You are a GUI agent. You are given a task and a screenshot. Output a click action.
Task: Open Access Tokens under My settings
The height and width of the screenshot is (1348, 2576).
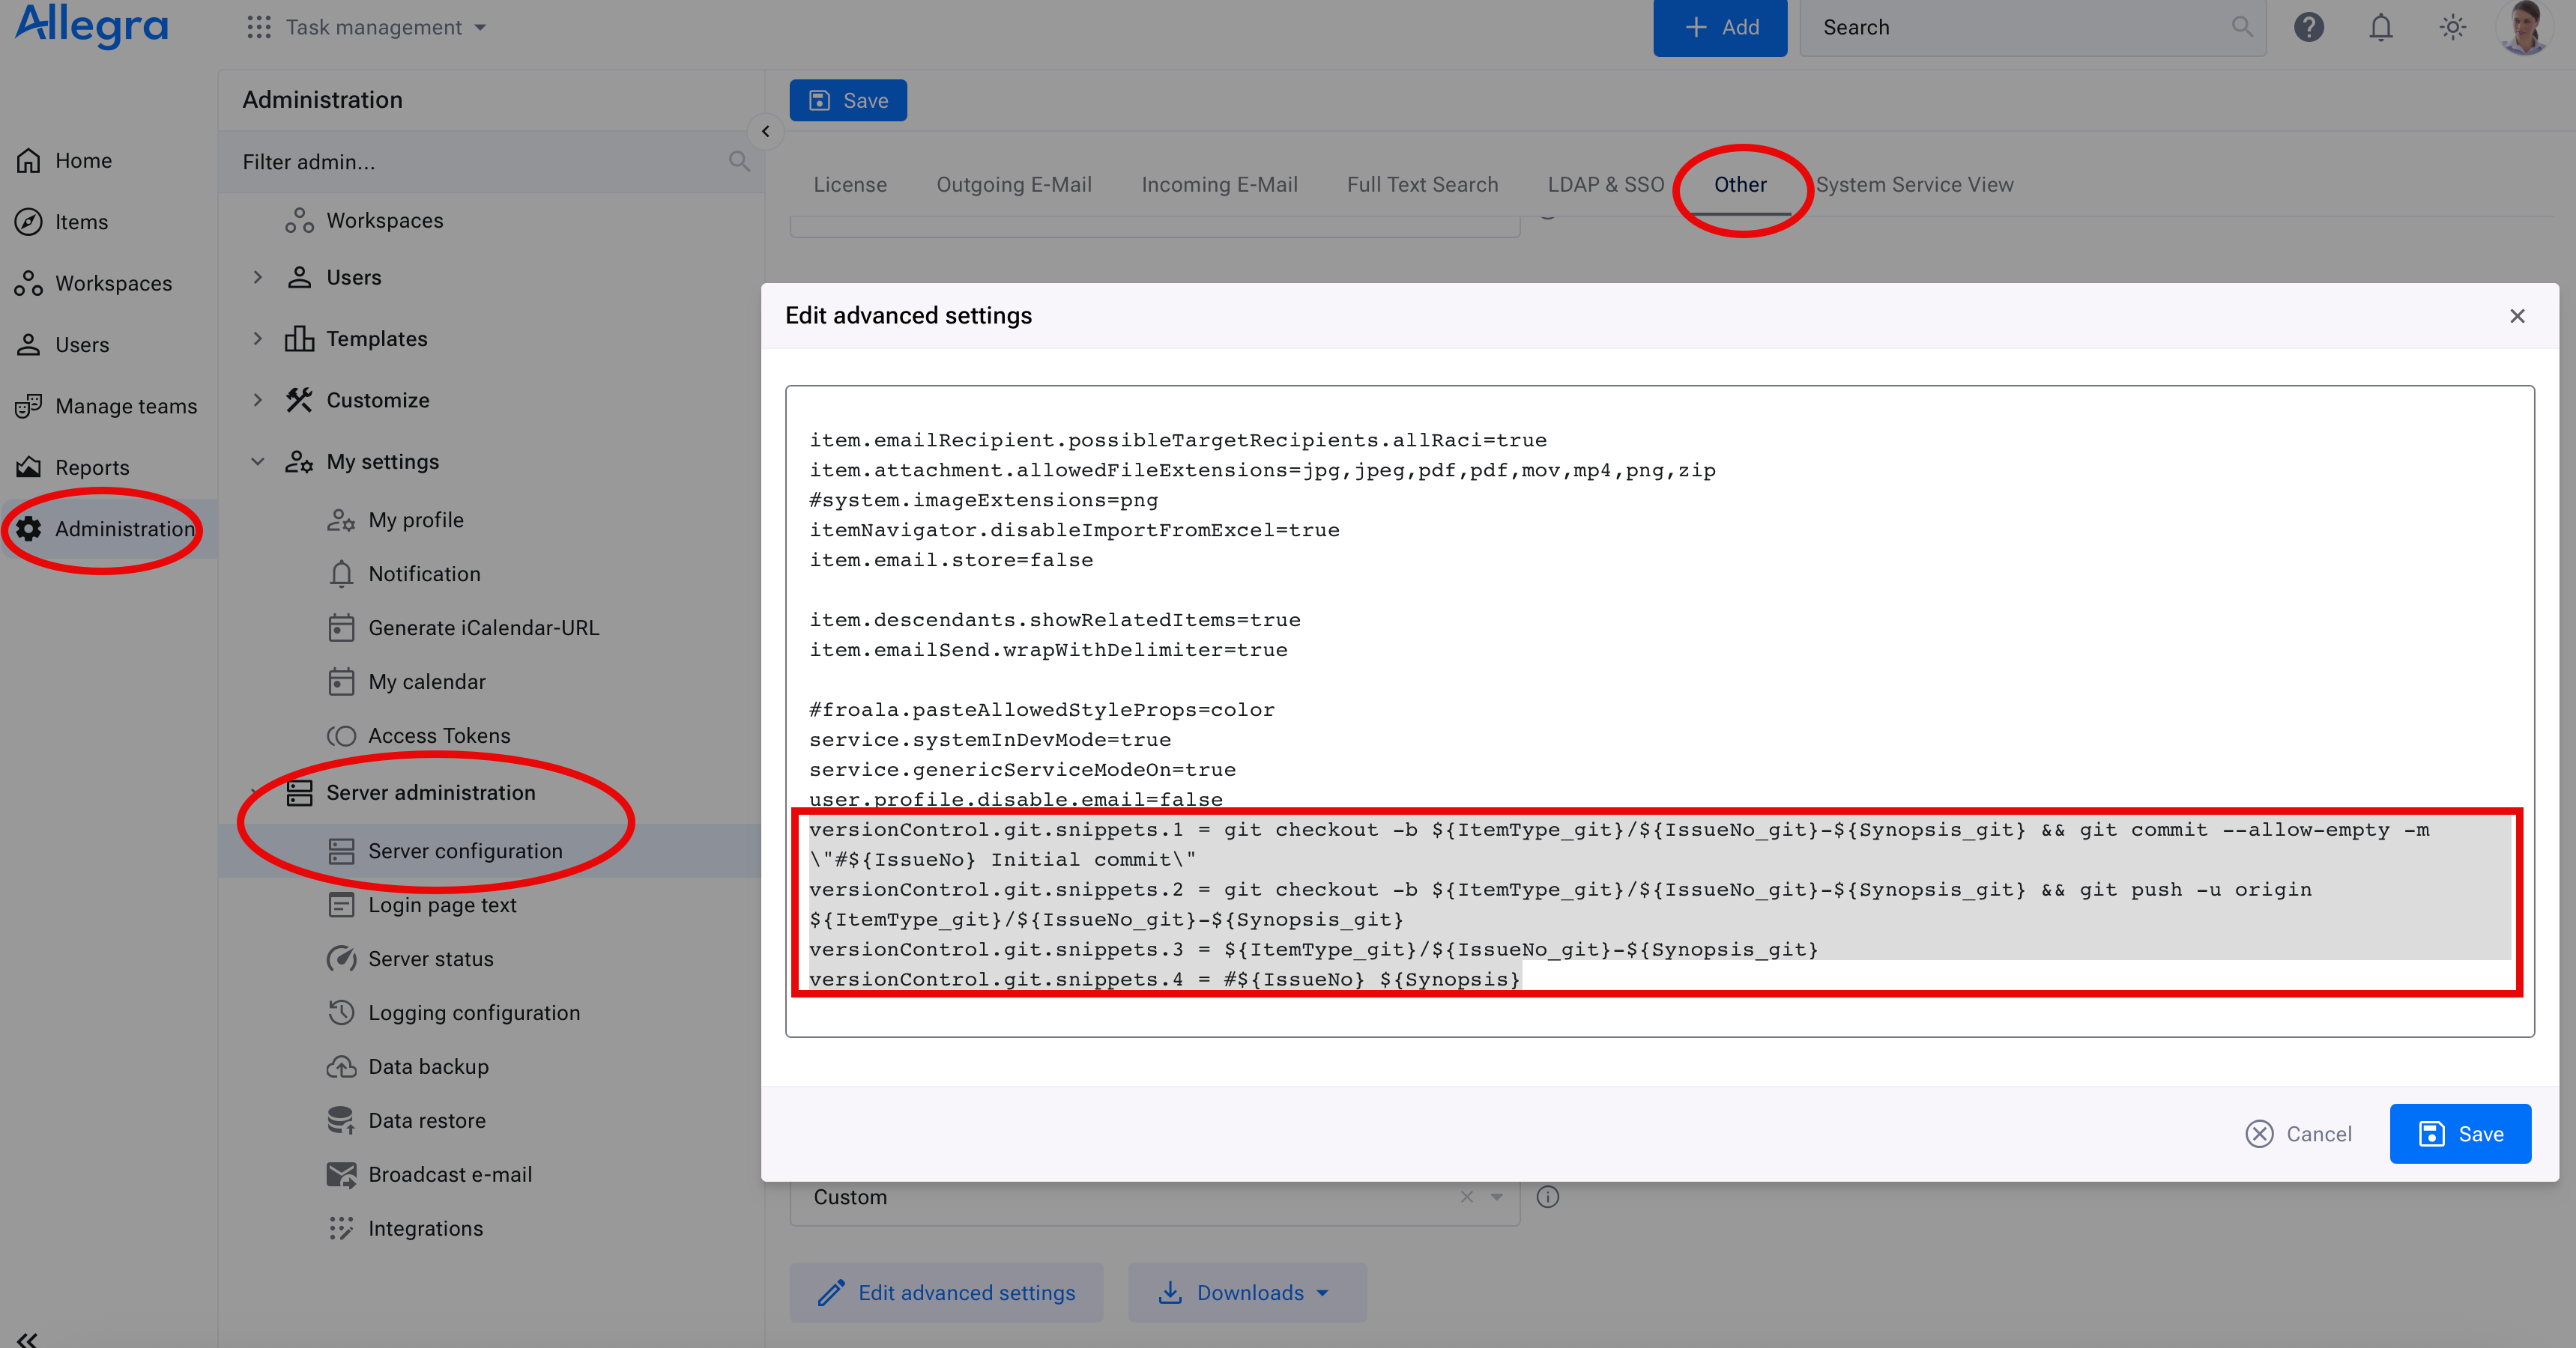(x=439, y=735)
